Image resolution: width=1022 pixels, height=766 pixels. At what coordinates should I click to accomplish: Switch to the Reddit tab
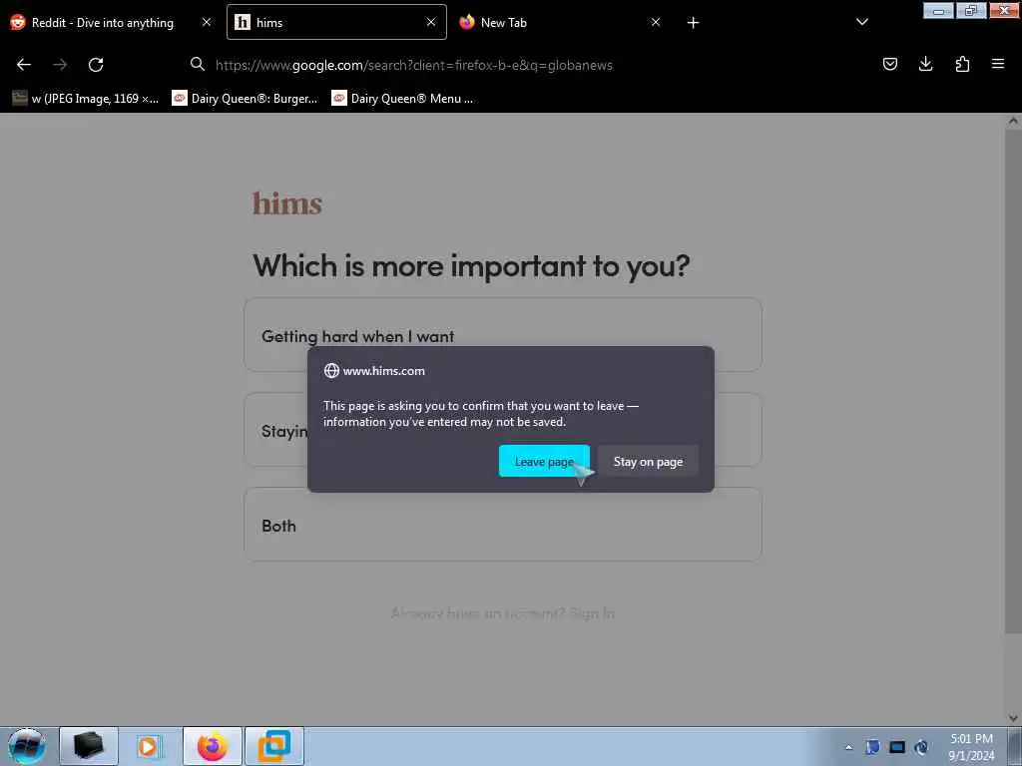point(111,22)
